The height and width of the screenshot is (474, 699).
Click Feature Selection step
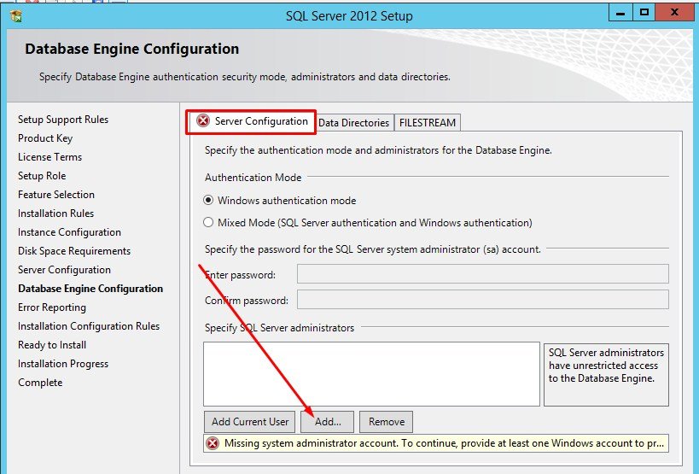click(x=56, y=195)
